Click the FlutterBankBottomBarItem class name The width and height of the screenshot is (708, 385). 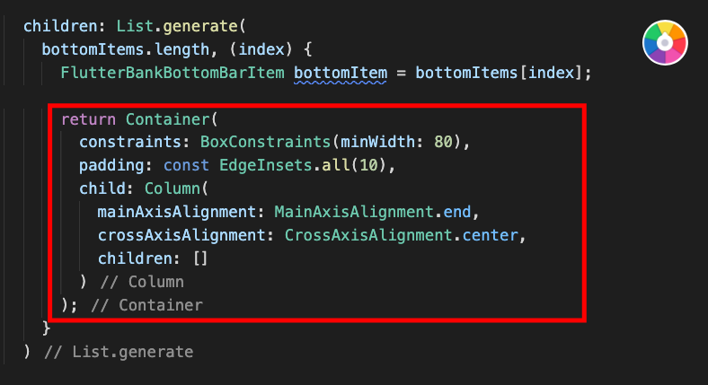[173, 73]
